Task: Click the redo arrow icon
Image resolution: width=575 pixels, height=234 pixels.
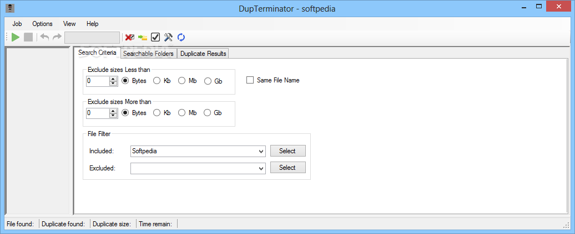Action: point(57,37)
